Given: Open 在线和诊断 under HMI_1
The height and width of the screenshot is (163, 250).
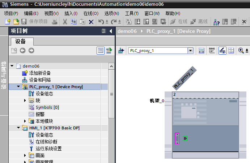Looking at the screenshot, I should tap(46, 142).
